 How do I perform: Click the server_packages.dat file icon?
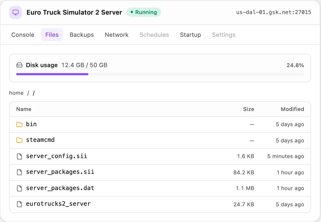[19, 188]
